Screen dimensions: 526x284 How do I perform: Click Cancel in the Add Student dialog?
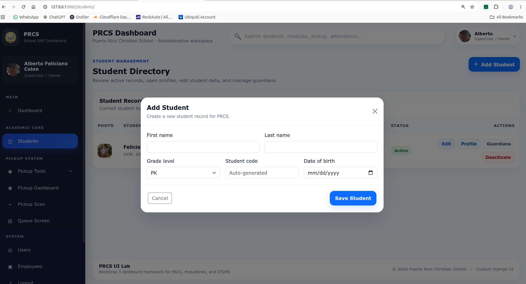[160, 198]
